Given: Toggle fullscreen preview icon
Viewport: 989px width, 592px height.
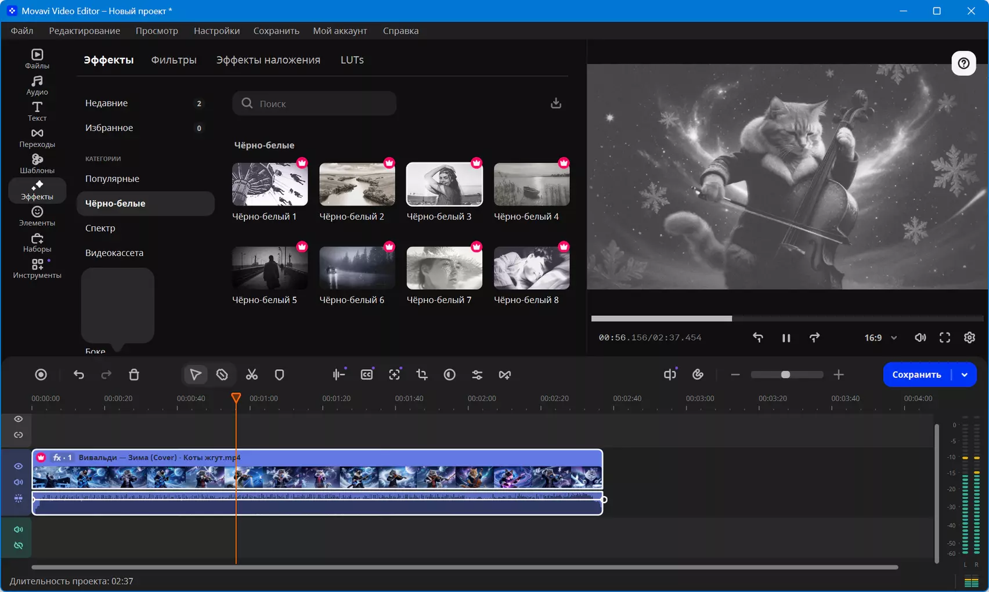Looking at the screenshot, I should [945, 338].
